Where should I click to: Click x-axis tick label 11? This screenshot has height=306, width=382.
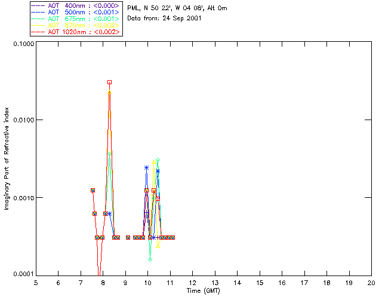[x=170, y=283]
